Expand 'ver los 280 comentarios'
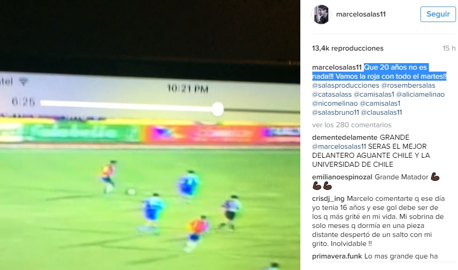The width and height of the screenshot is (458, 270). [x=352, y=125]
